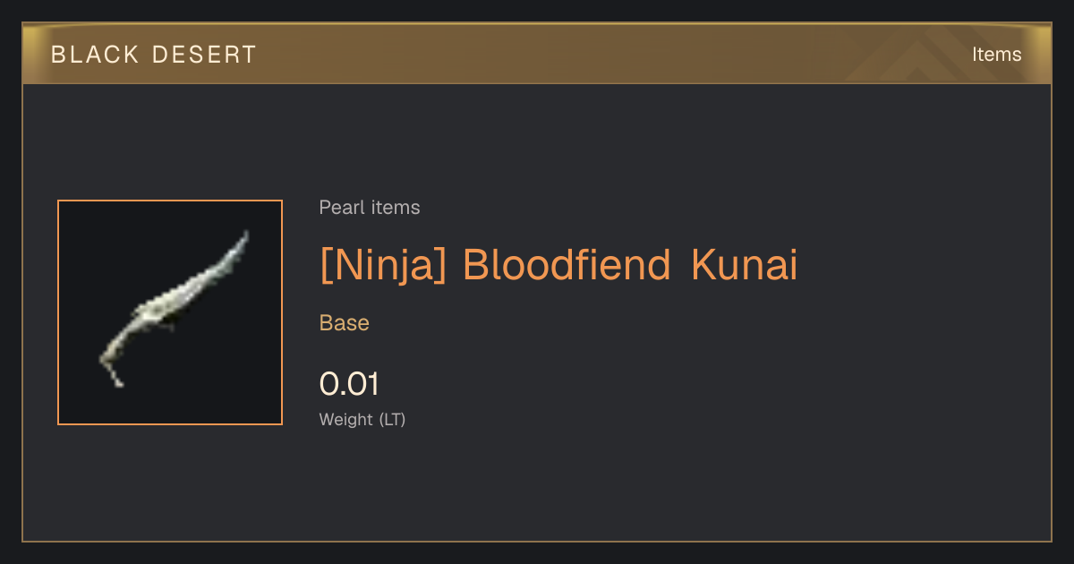Select the Base grade label
The width and height of the screenshot is (1074, 564).
pos(345,323)
